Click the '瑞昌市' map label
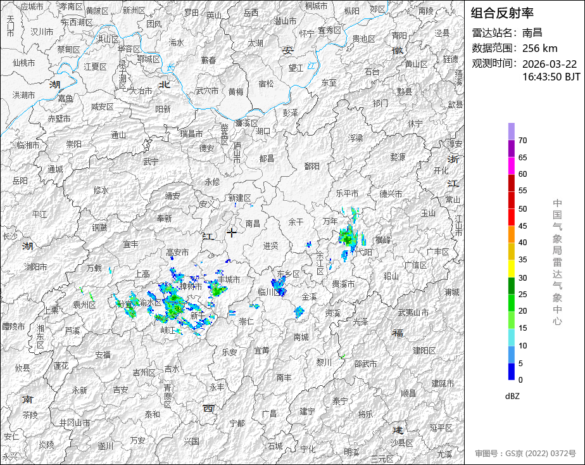The width and height of the screenshot is (585, 465). coord(191,134)
